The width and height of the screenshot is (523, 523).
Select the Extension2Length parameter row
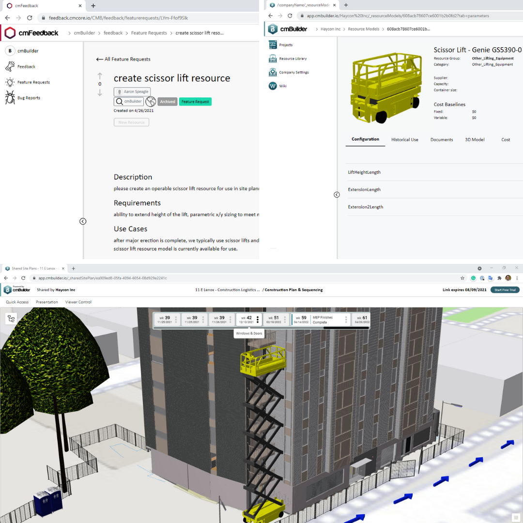(435, 207)
